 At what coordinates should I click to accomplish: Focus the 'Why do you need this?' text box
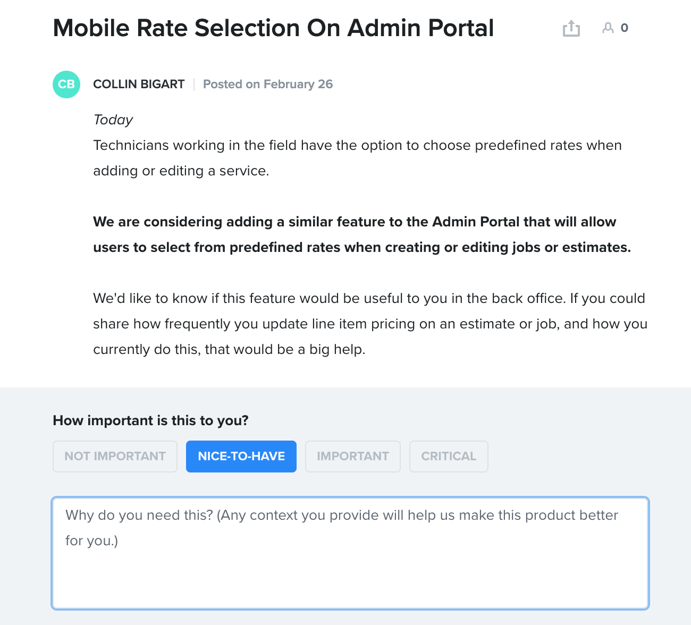point(350,553)
